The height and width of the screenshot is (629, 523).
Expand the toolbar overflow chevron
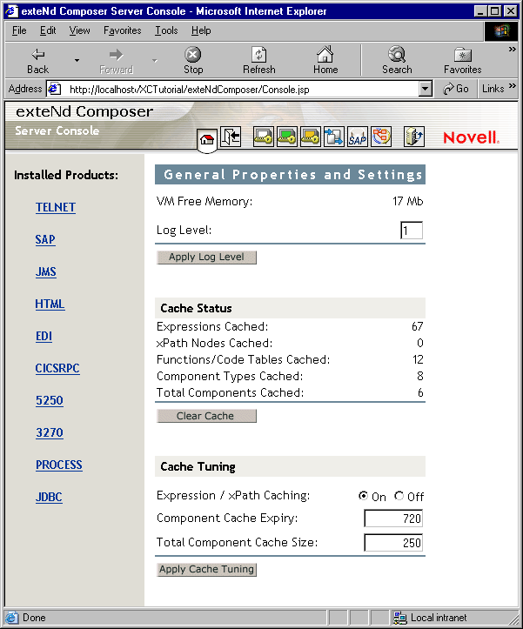[x=513, y=50]
